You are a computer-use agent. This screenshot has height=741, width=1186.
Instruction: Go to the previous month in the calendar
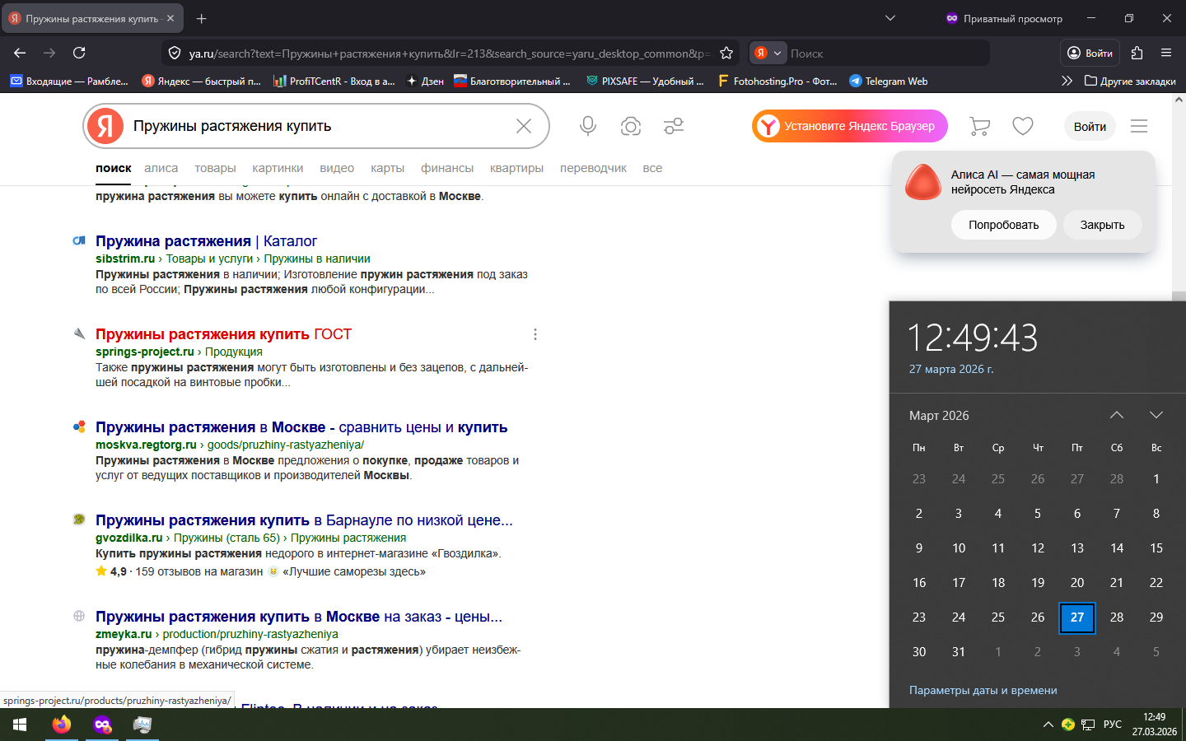(x=1117, y=415)
